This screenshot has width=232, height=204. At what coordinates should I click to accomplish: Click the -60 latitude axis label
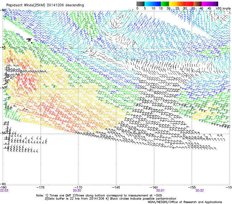tap(3, 184)
